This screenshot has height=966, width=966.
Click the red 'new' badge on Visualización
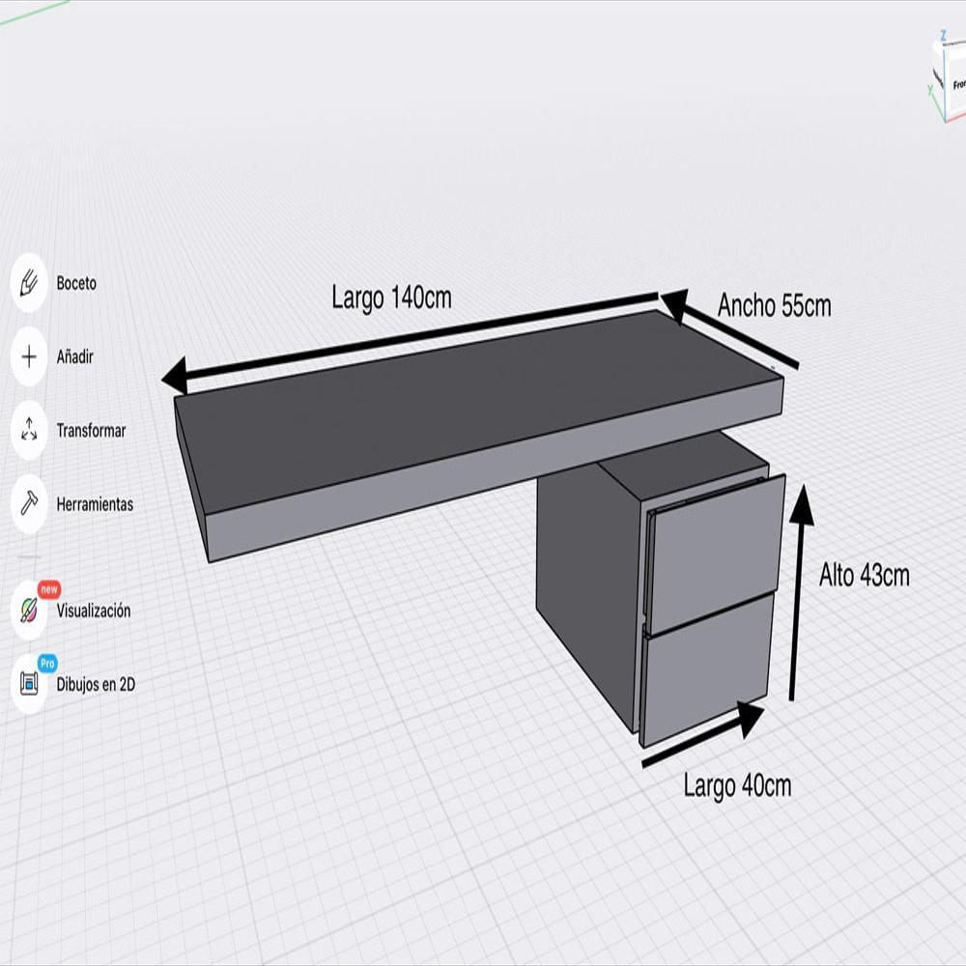pyautogui.click(x=48, y=588)
